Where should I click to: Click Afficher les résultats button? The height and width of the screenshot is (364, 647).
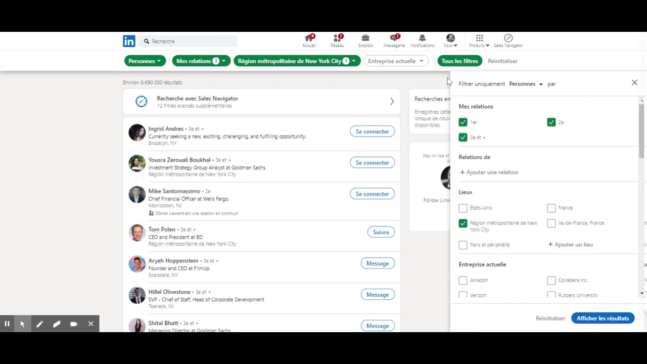(x=603, y=318)
